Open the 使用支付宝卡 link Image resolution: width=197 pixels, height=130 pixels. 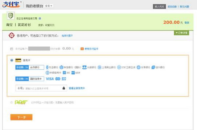click(91, 49)
